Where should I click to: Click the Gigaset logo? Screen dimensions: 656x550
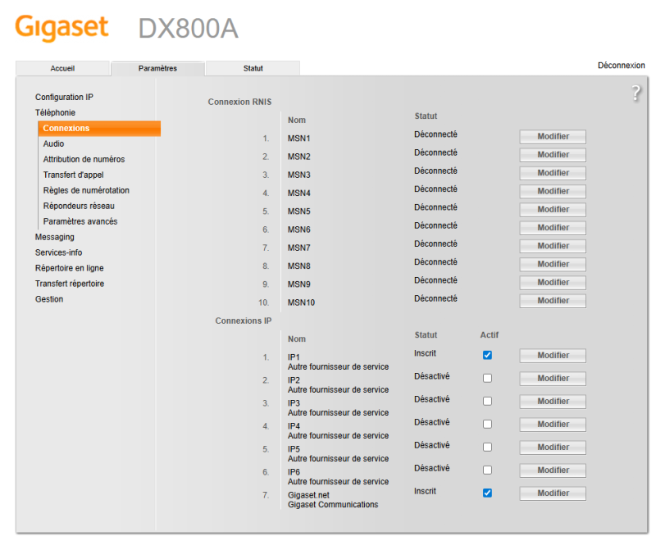(x=61, y=27)
